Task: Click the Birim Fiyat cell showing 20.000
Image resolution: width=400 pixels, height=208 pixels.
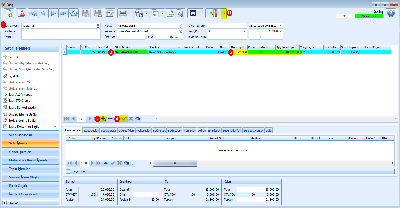Action: tap(239, 52)
